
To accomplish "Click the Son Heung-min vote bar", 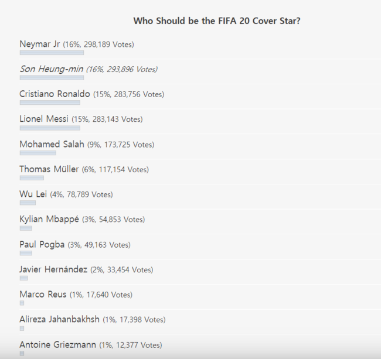I will click(x=52, y=78).
